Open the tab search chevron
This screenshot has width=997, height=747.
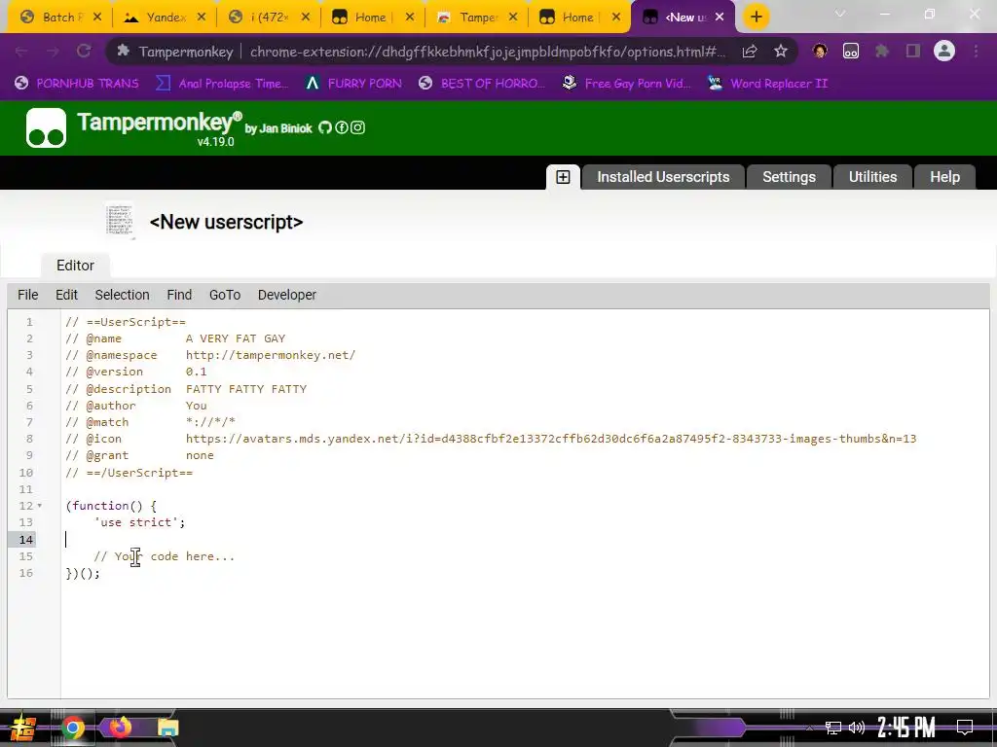840,14
